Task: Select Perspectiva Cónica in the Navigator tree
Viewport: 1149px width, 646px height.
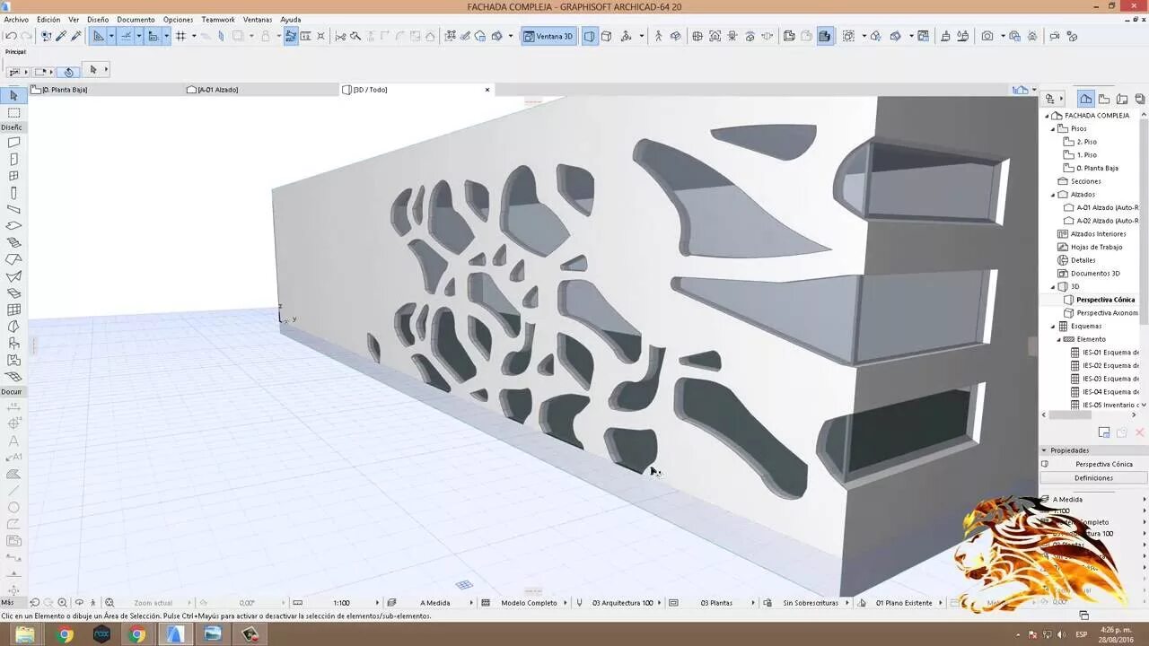Action: pyautogui.click(x=1105, y=300)
